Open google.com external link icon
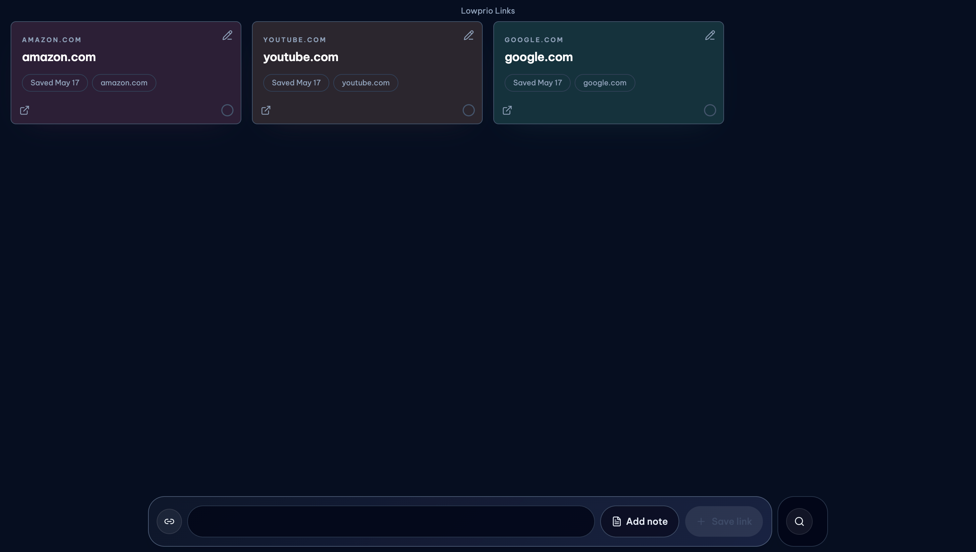 click(507, 110)
